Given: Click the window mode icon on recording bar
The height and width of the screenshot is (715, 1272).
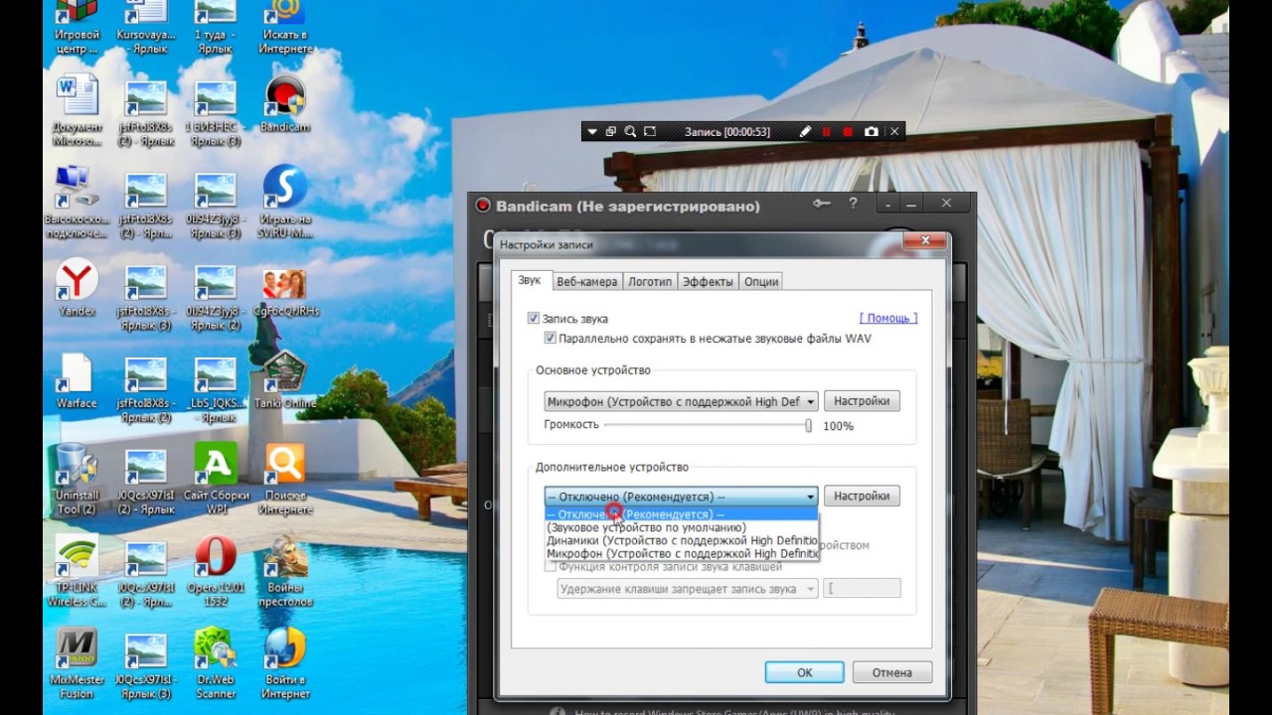Looking at the screenshot, I should point(611,131).
